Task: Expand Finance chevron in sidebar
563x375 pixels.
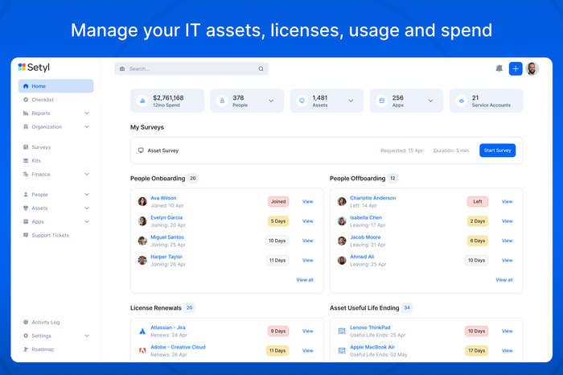Action: (x=87, y=174)
